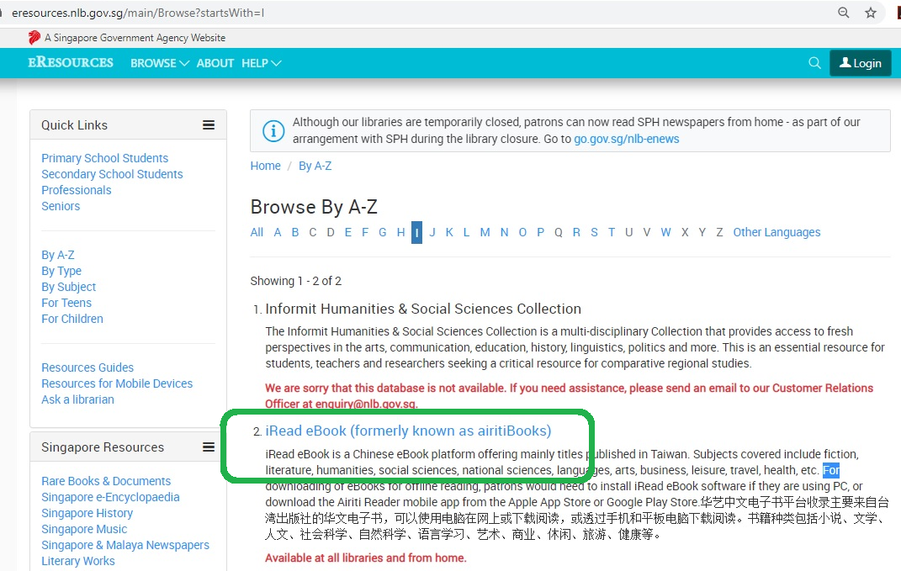Filter resources by letter D
The width and height of the screenshot is (901, 571).
pyautogui.click(x=331, y=233)
